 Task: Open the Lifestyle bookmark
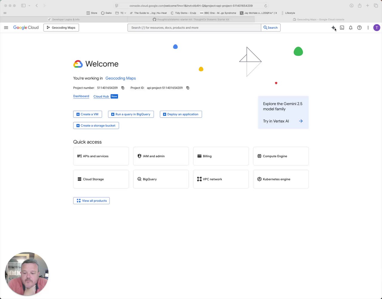tap(288, 13)
